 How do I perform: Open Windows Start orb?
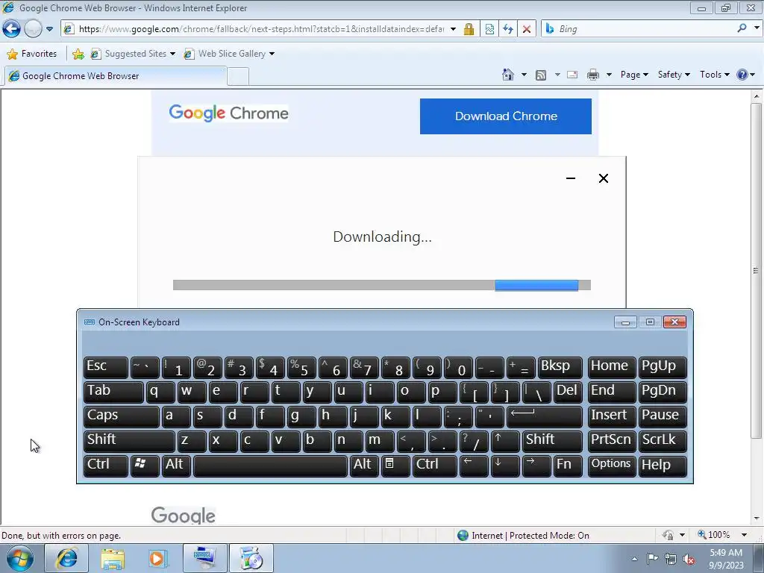(x=19, y=558)
